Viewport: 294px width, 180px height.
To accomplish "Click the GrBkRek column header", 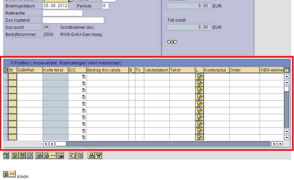I will (29, 70).
